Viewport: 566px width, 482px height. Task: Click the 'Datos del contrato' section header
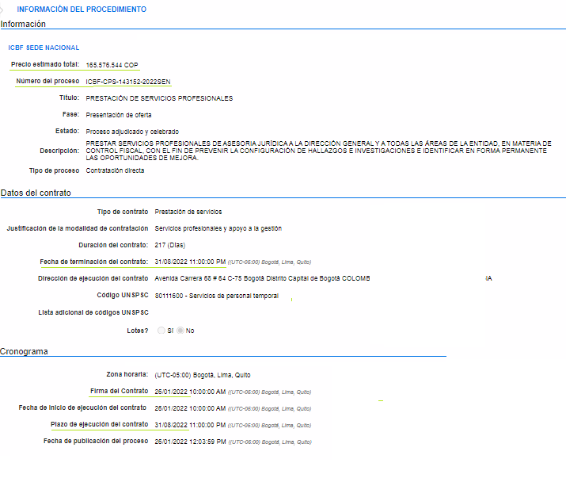point(36,193)
